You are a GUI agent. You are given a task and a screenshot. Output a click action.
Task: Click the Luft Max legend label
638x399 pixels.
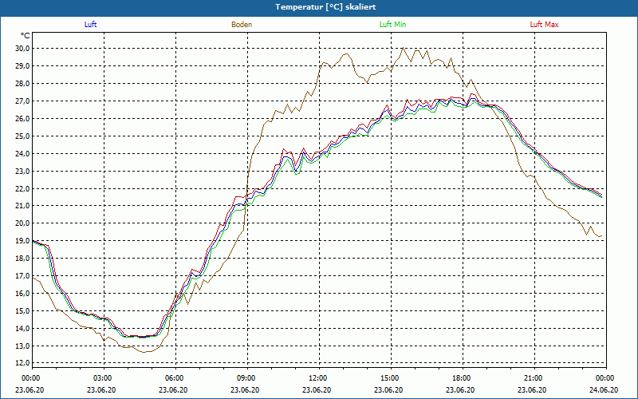click(544, 25)
